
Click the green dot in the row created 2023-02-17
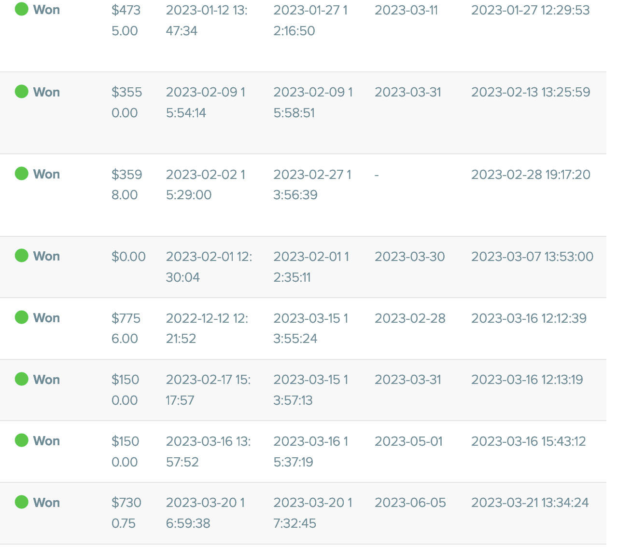pos(22,379)
